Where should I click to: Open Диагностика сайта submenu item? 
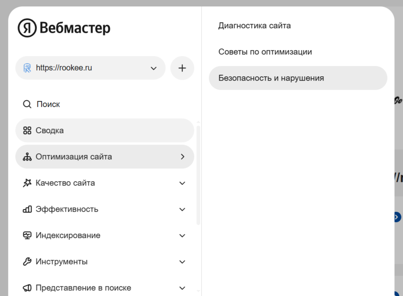(x=254, y=26)
